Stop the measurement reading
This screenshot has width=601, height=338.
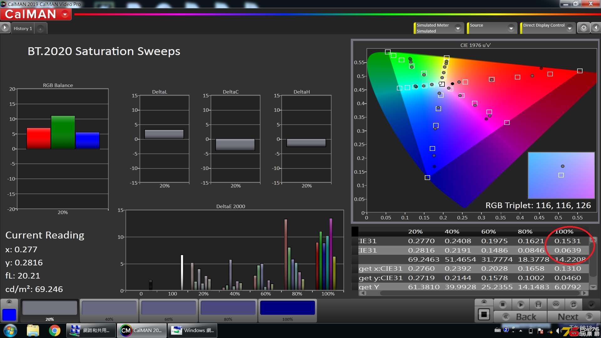click(503, 304)
